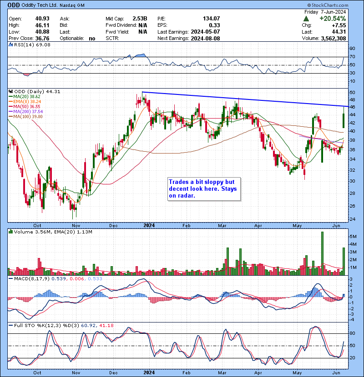The image size is (364, 377).
Task: Click the Jun label under the price chart
Action: (336, 226)
